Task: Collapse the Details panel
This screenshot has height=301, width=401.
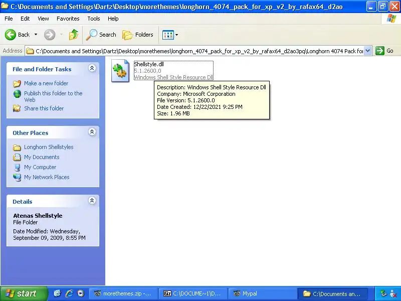Action: tap(92, 200)
